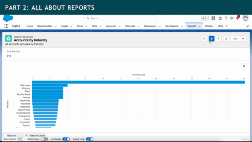Open the Dashboards tab
252x142 pixels.
pos(172,26)
